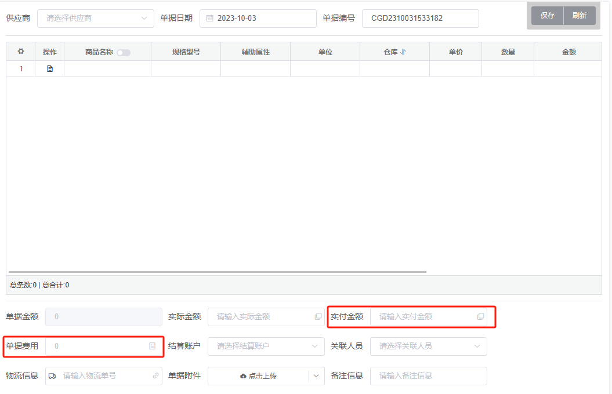Click the link icon in 物流信息 field
The image size is (612, 394).
(x=155, y=376)
